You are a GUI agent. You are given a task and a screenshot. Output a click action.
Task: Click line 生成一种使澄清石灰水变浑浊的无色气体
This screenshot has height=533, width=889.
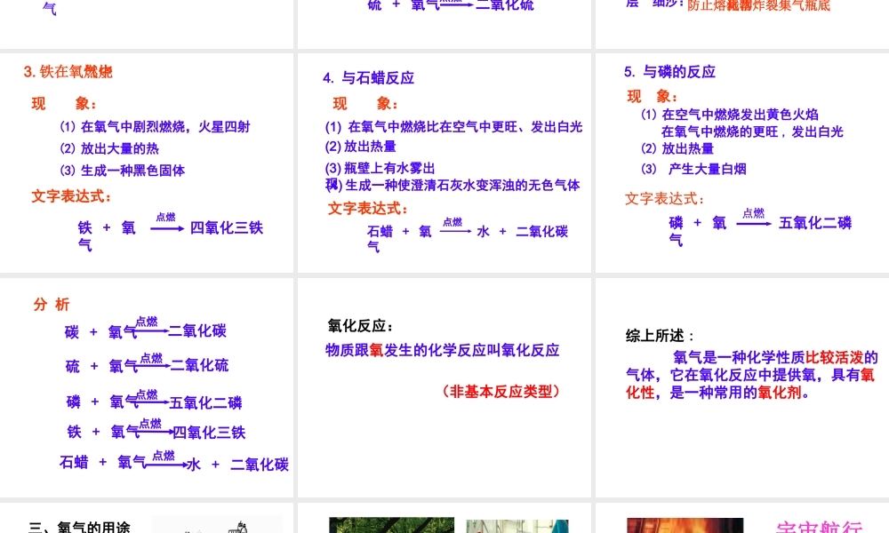pos(453,186)
